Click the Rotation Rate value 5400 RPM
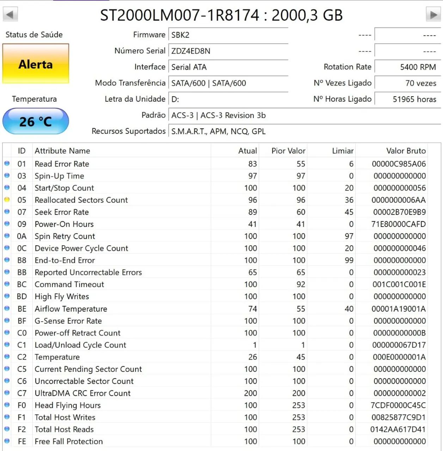Viewport: 443px width, 451px height. [x=408, y=67]
